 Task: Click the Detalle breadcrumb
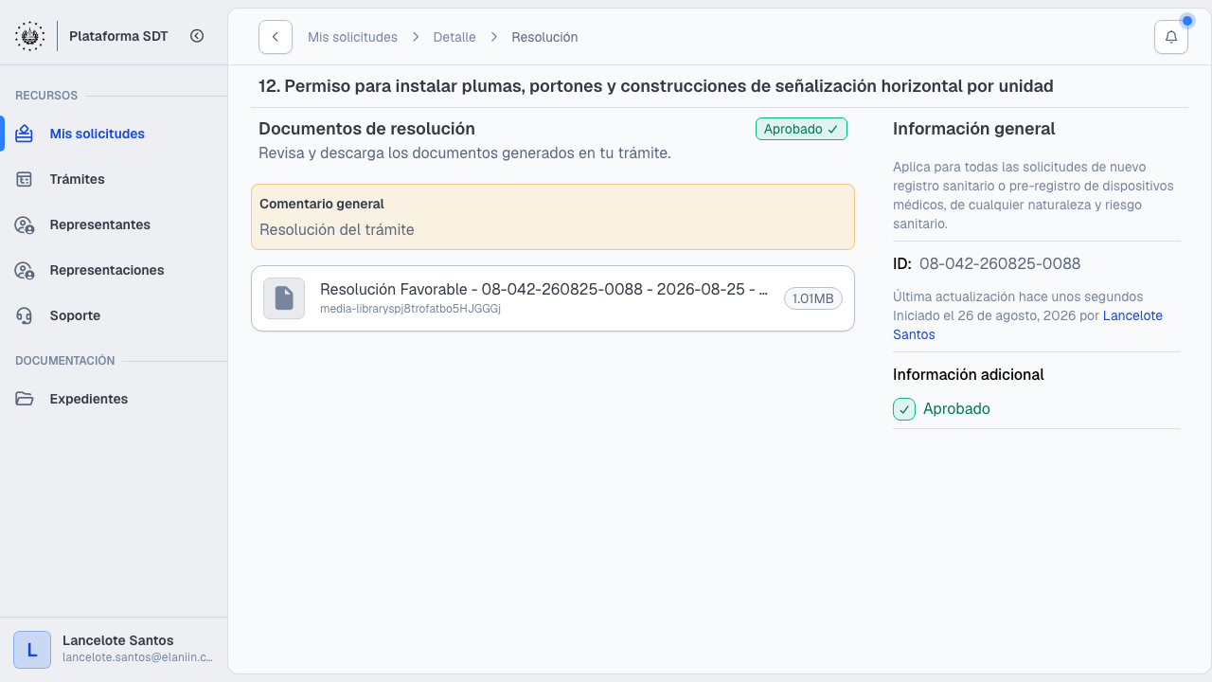coord(454,37)
